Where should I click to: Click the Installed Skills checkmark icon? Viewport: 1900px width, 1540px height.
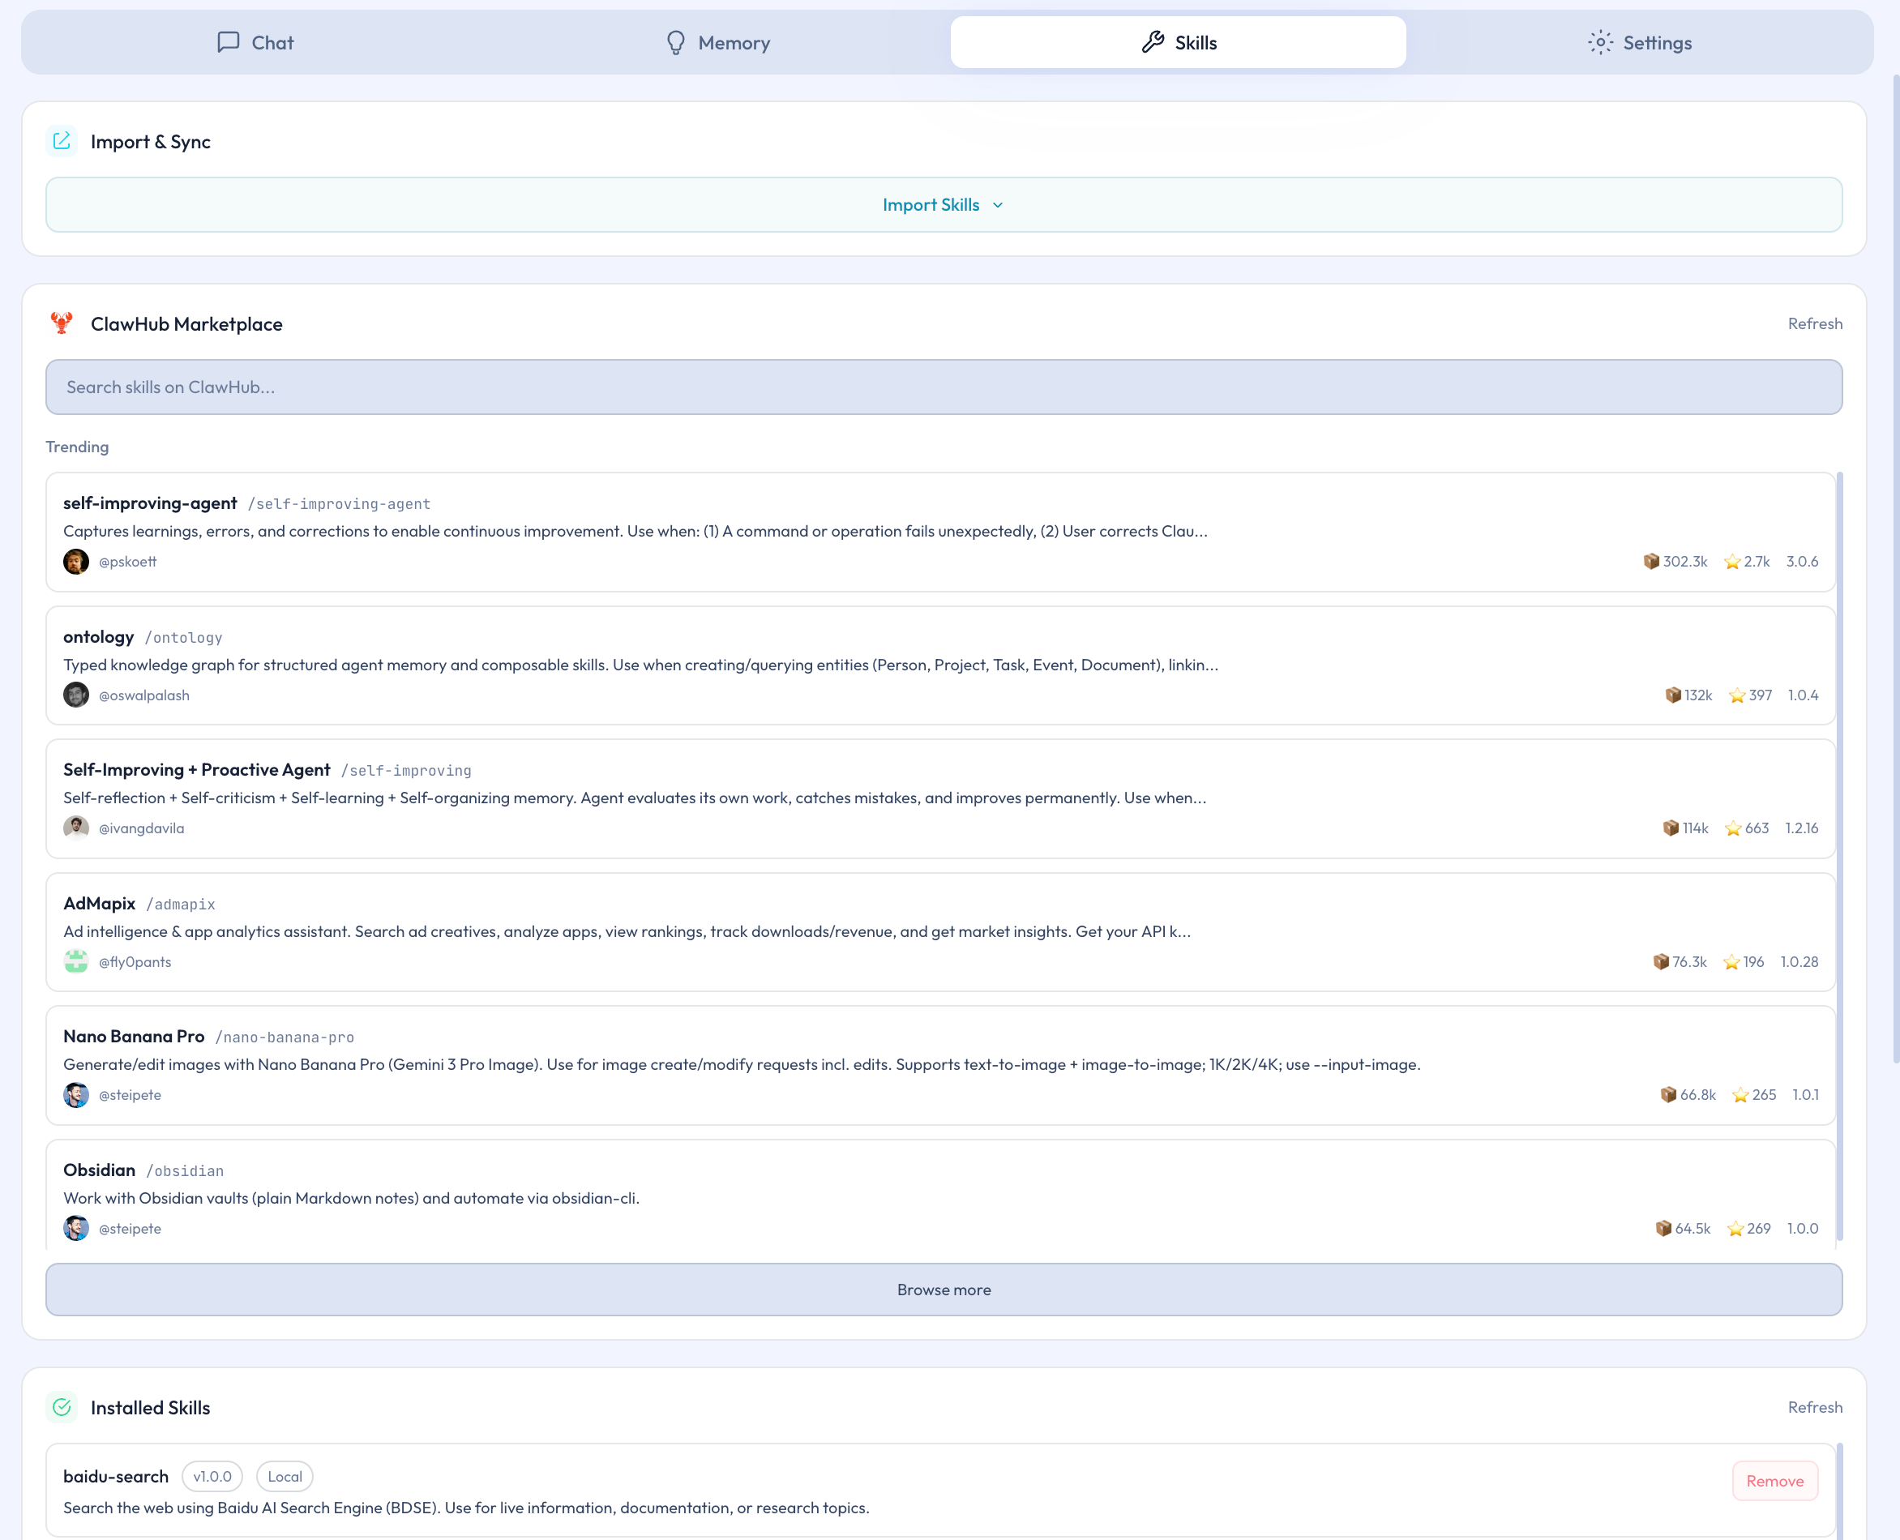pos(62,1408)
